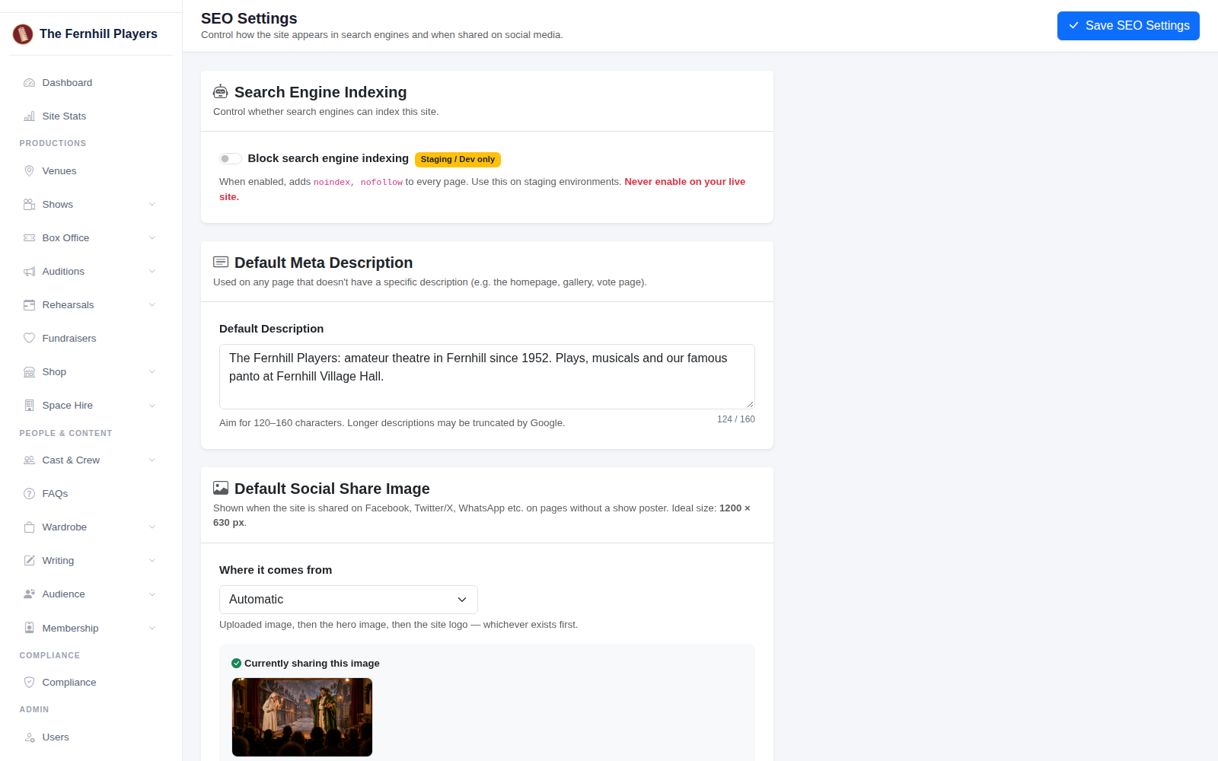Click into the Default Description text area
This screenshot has width=1218, height=761.
pos(487,377)
